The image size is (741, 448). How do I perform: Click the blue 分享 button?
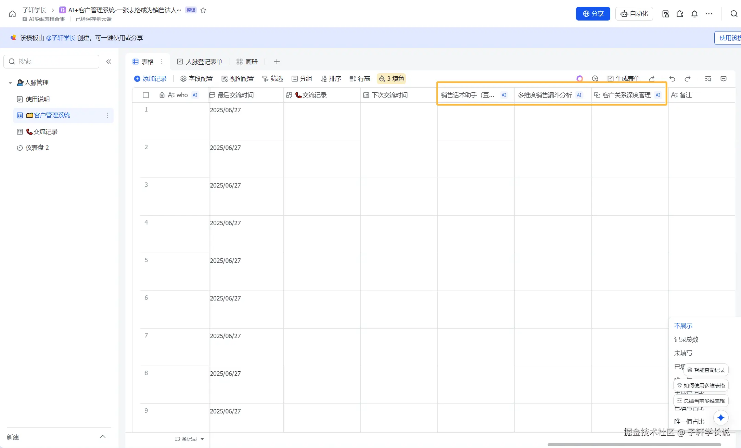593,14
